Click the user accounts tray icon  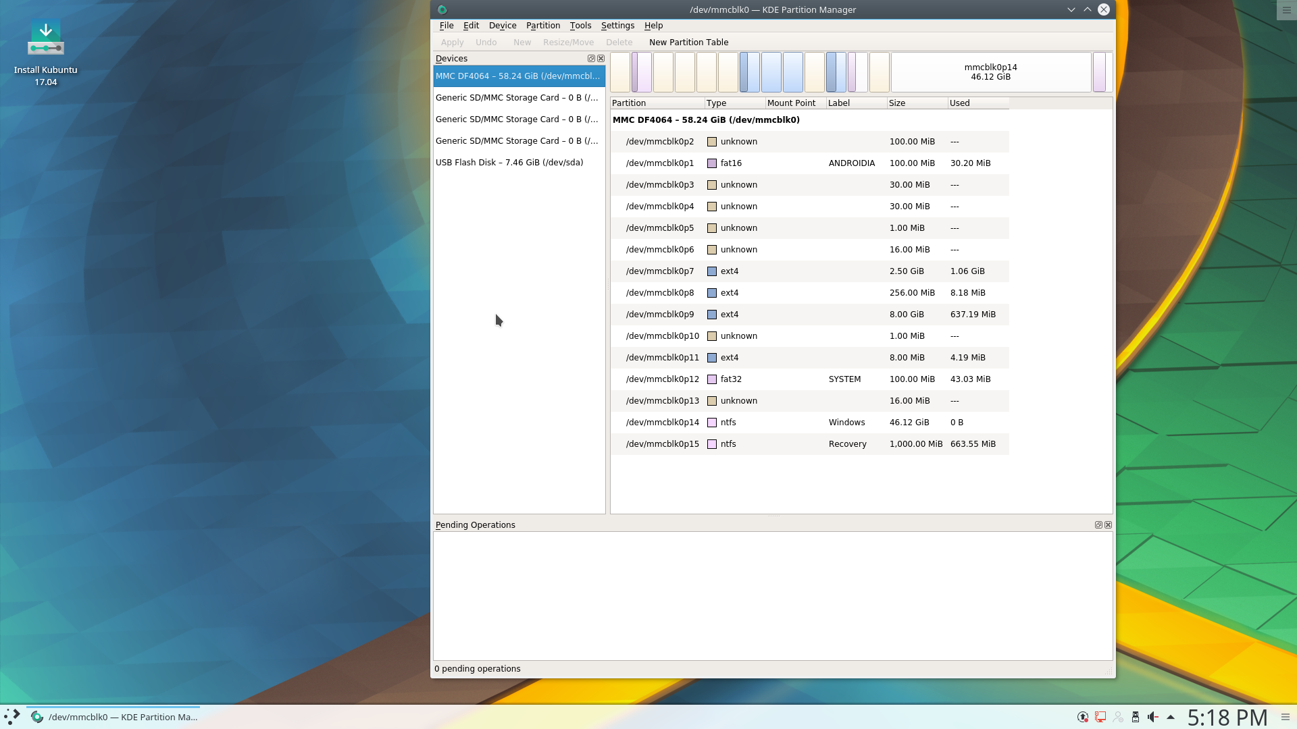tap(1118, 717)
